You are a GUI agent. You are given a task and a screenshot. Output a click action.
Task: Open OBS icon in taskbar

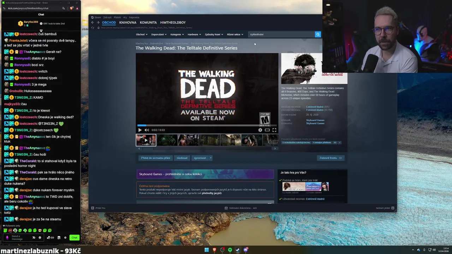tap(222, 250)
